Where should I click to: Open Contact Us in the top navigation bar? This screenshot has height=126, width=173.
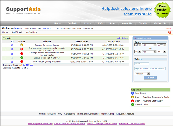coord(160,23)
